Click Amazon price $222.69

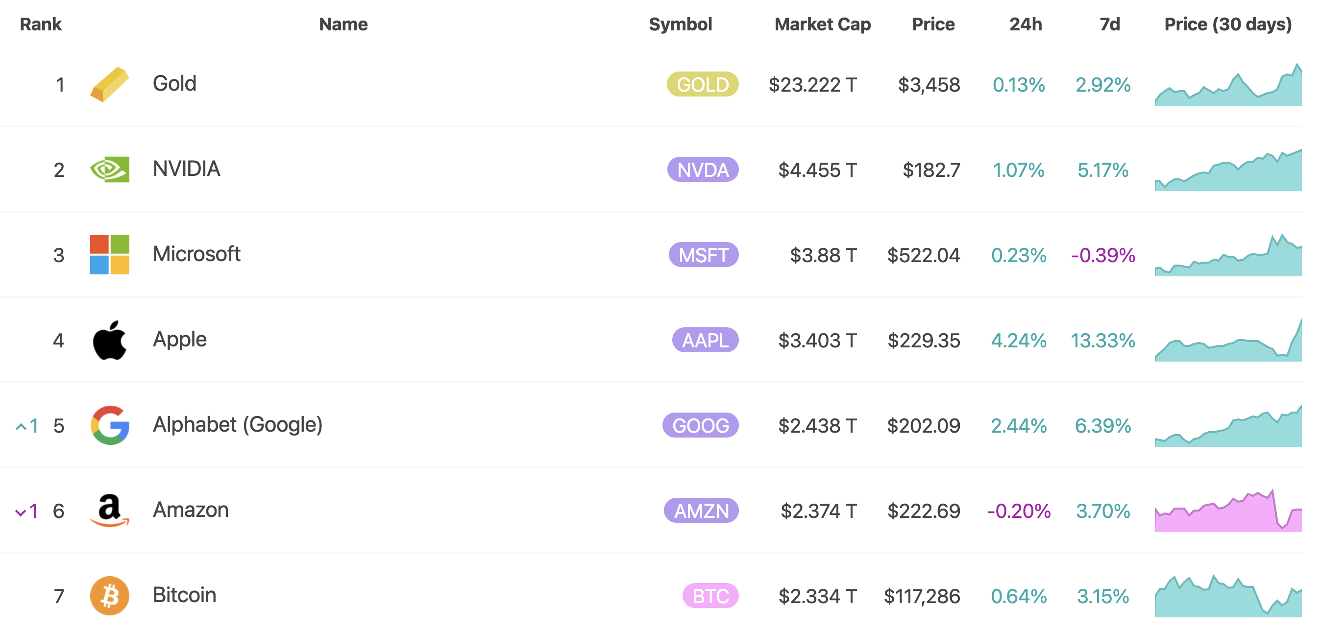point(924,511)
